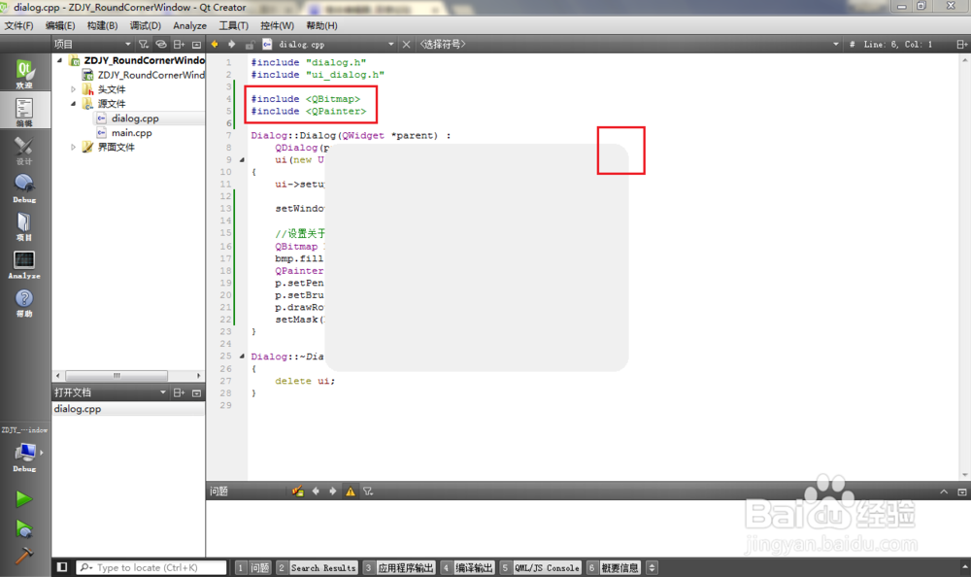This screenshot has width=971, height=577.
Task: Fold the Dialog constructor code block
Action: tap(242, 160)
